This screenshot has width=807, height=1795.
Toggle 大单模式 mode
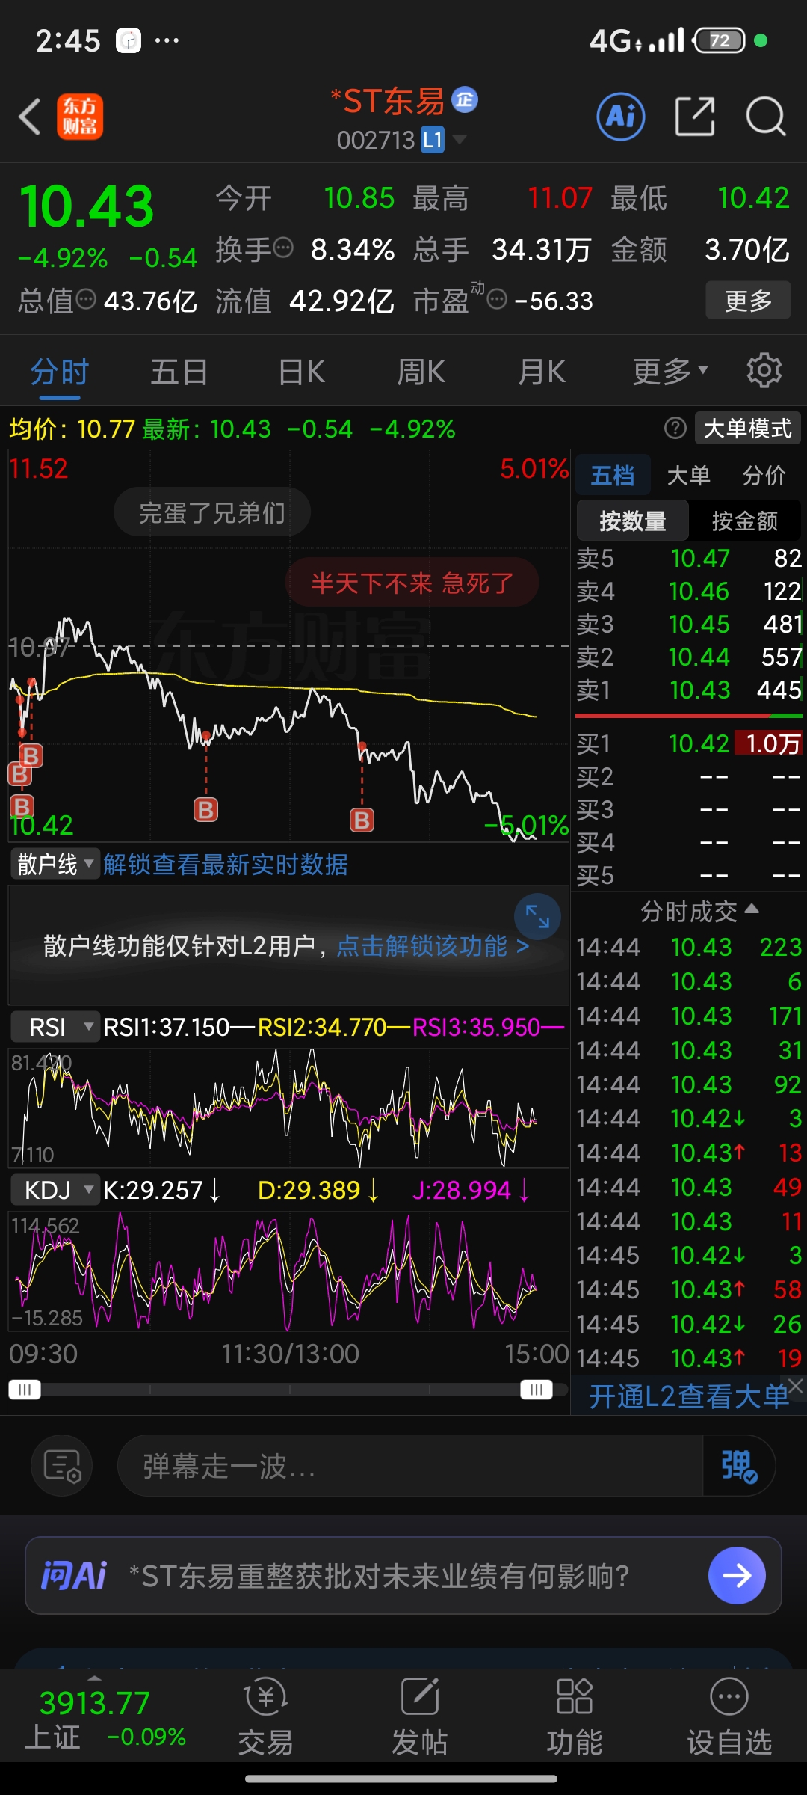coord(748,429)
